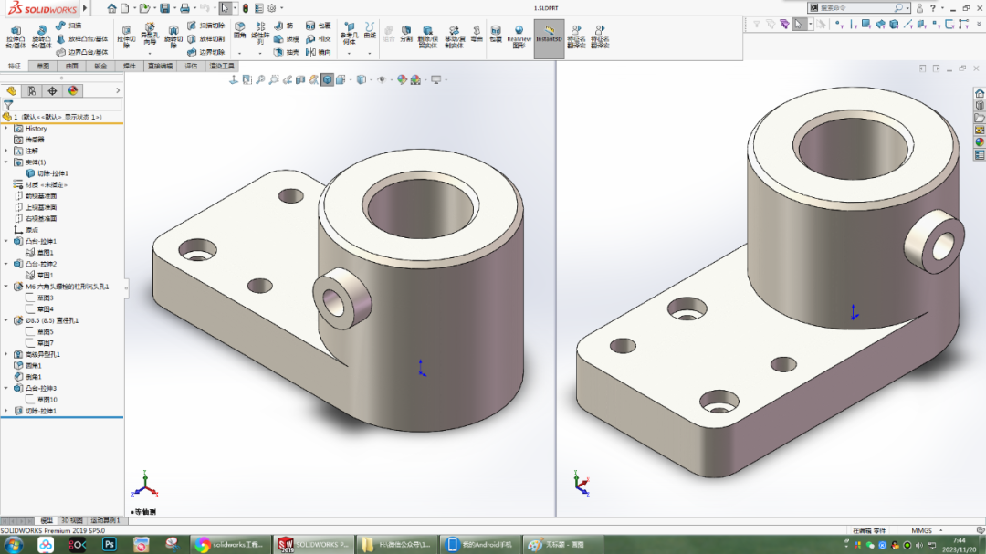Open the Options gear icon
Viewport: 986px width, 554px height.
click(272, 8)
